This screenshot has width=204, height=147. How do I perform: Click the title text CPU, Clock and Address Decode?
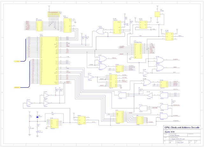(182, 128)
